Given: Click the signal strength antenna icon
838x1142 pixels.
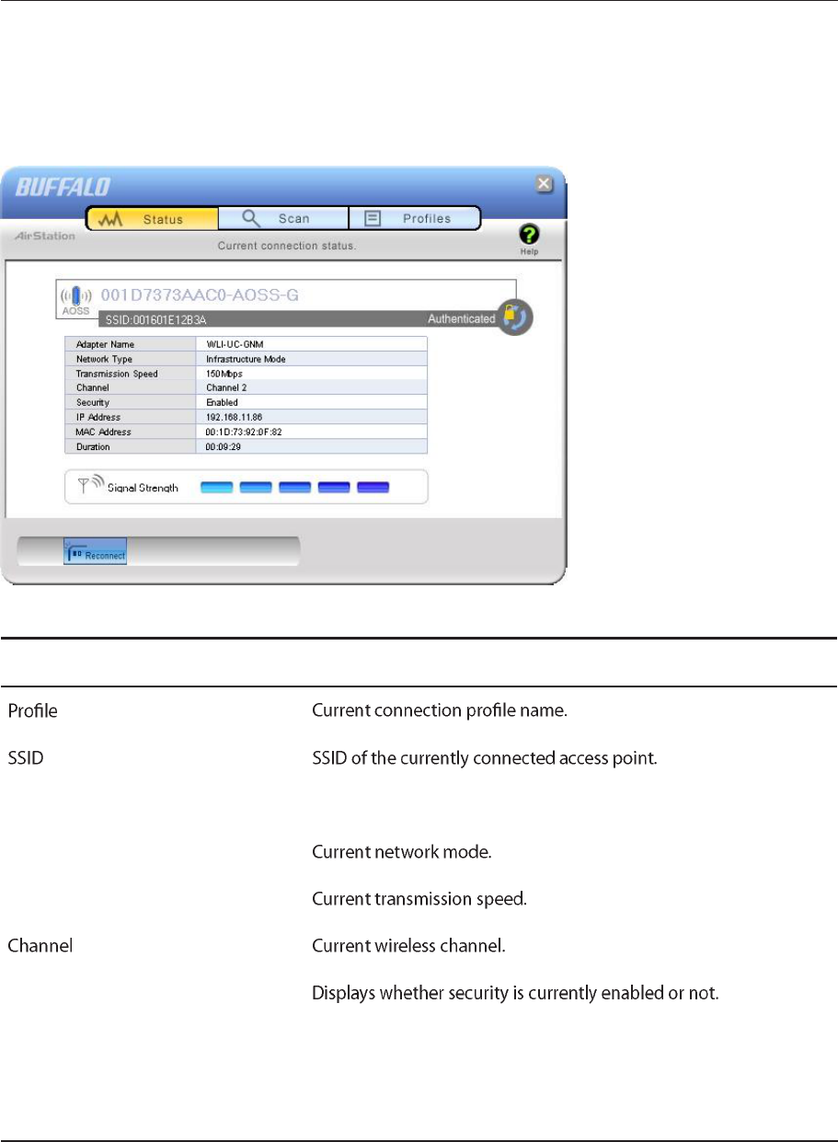Looking at the screenshot, I should [x=91, y=486].
